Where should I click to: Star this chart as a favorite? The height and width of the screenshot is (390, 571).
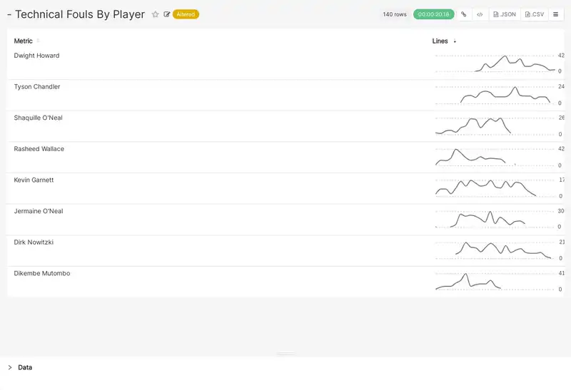coord(156,14)
